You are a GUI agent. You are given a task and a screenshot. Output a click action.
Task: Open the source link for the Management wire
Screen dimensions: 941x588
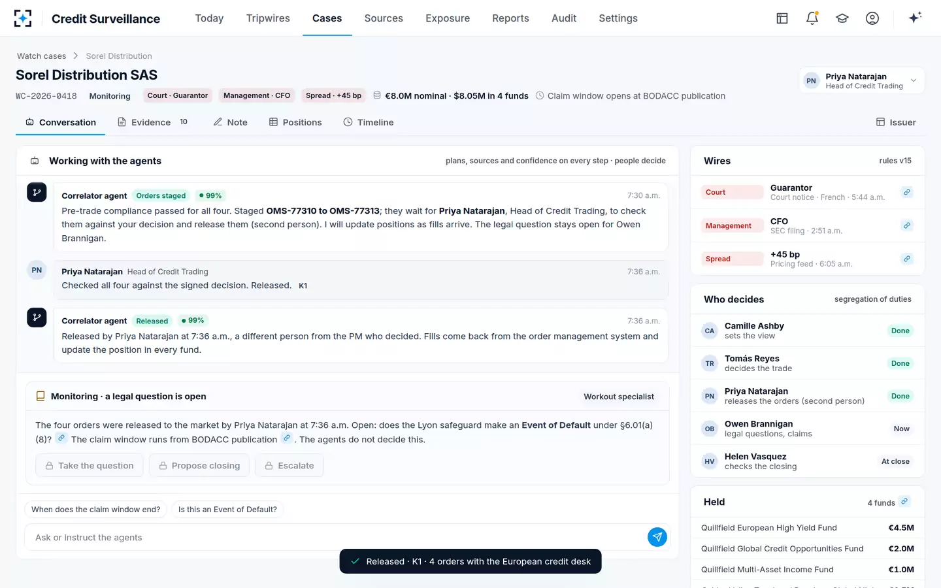pos(907,225)
